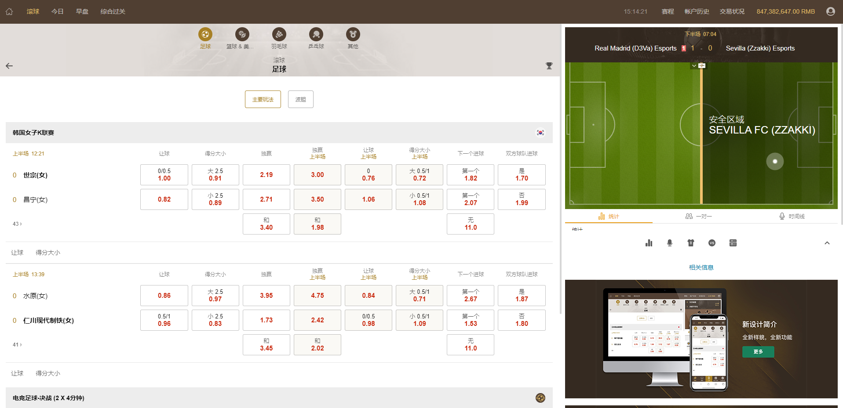This screenshot has height=408, width=843.
Task: Open the home icon in top bar
Action: coord(9,12)
